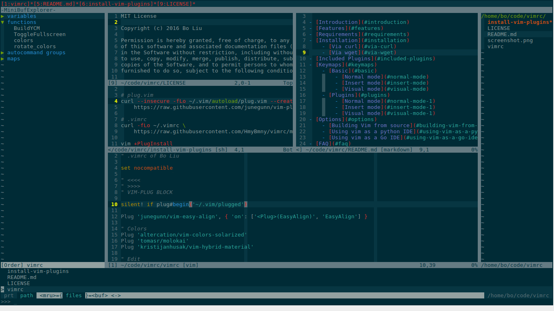Image resolution: width=554 pixels, height=311 pixels.
Task: Collapse the functions node in Tagbar
Action: coord(2,22)
